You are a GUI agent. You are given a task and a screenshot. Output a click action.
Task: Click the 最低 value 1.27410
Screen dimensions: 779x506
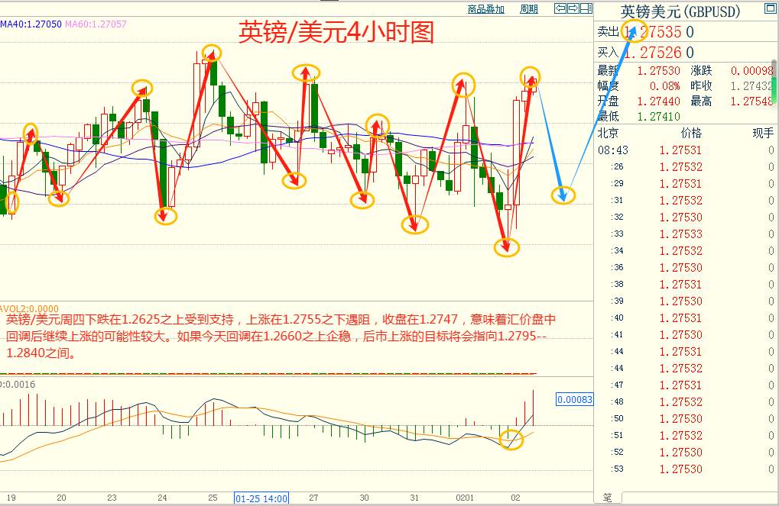click(658, 117)
